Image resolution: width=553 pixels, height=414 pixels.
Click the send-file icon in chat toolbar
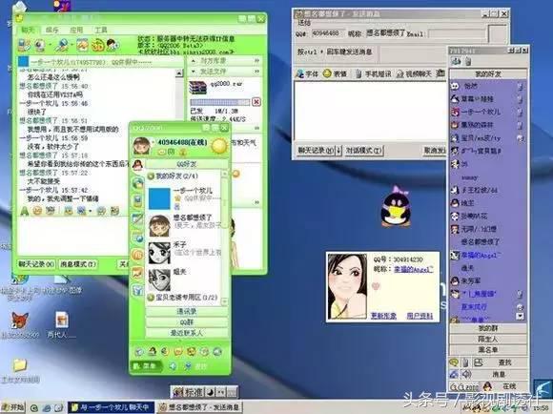(83, 45)
